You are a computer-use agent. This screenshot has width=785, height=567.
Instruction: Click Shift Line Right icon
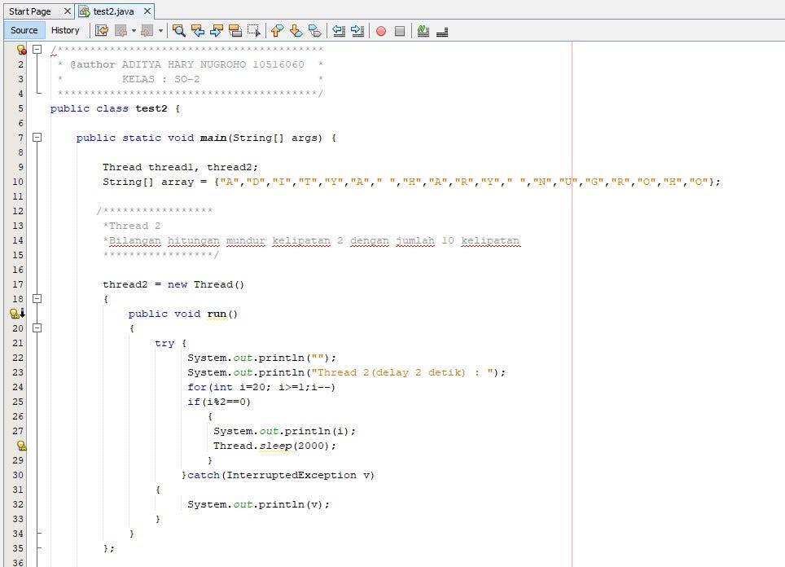click(357, 31)
